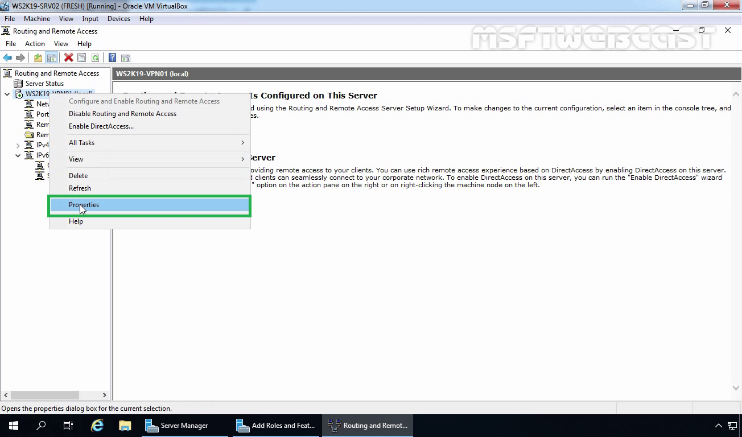Expand the IPv4 tree node
Image resolution: width=742 pixels, height=437 pixels.
(x=18, y=145)
